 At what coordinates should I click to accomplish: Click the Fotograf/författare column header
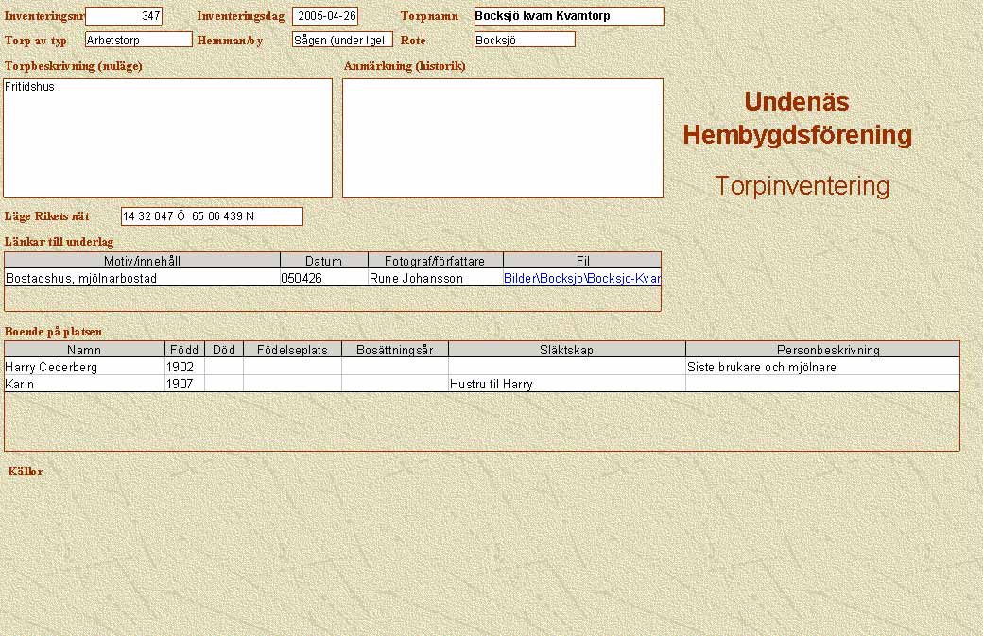[435, 261]
